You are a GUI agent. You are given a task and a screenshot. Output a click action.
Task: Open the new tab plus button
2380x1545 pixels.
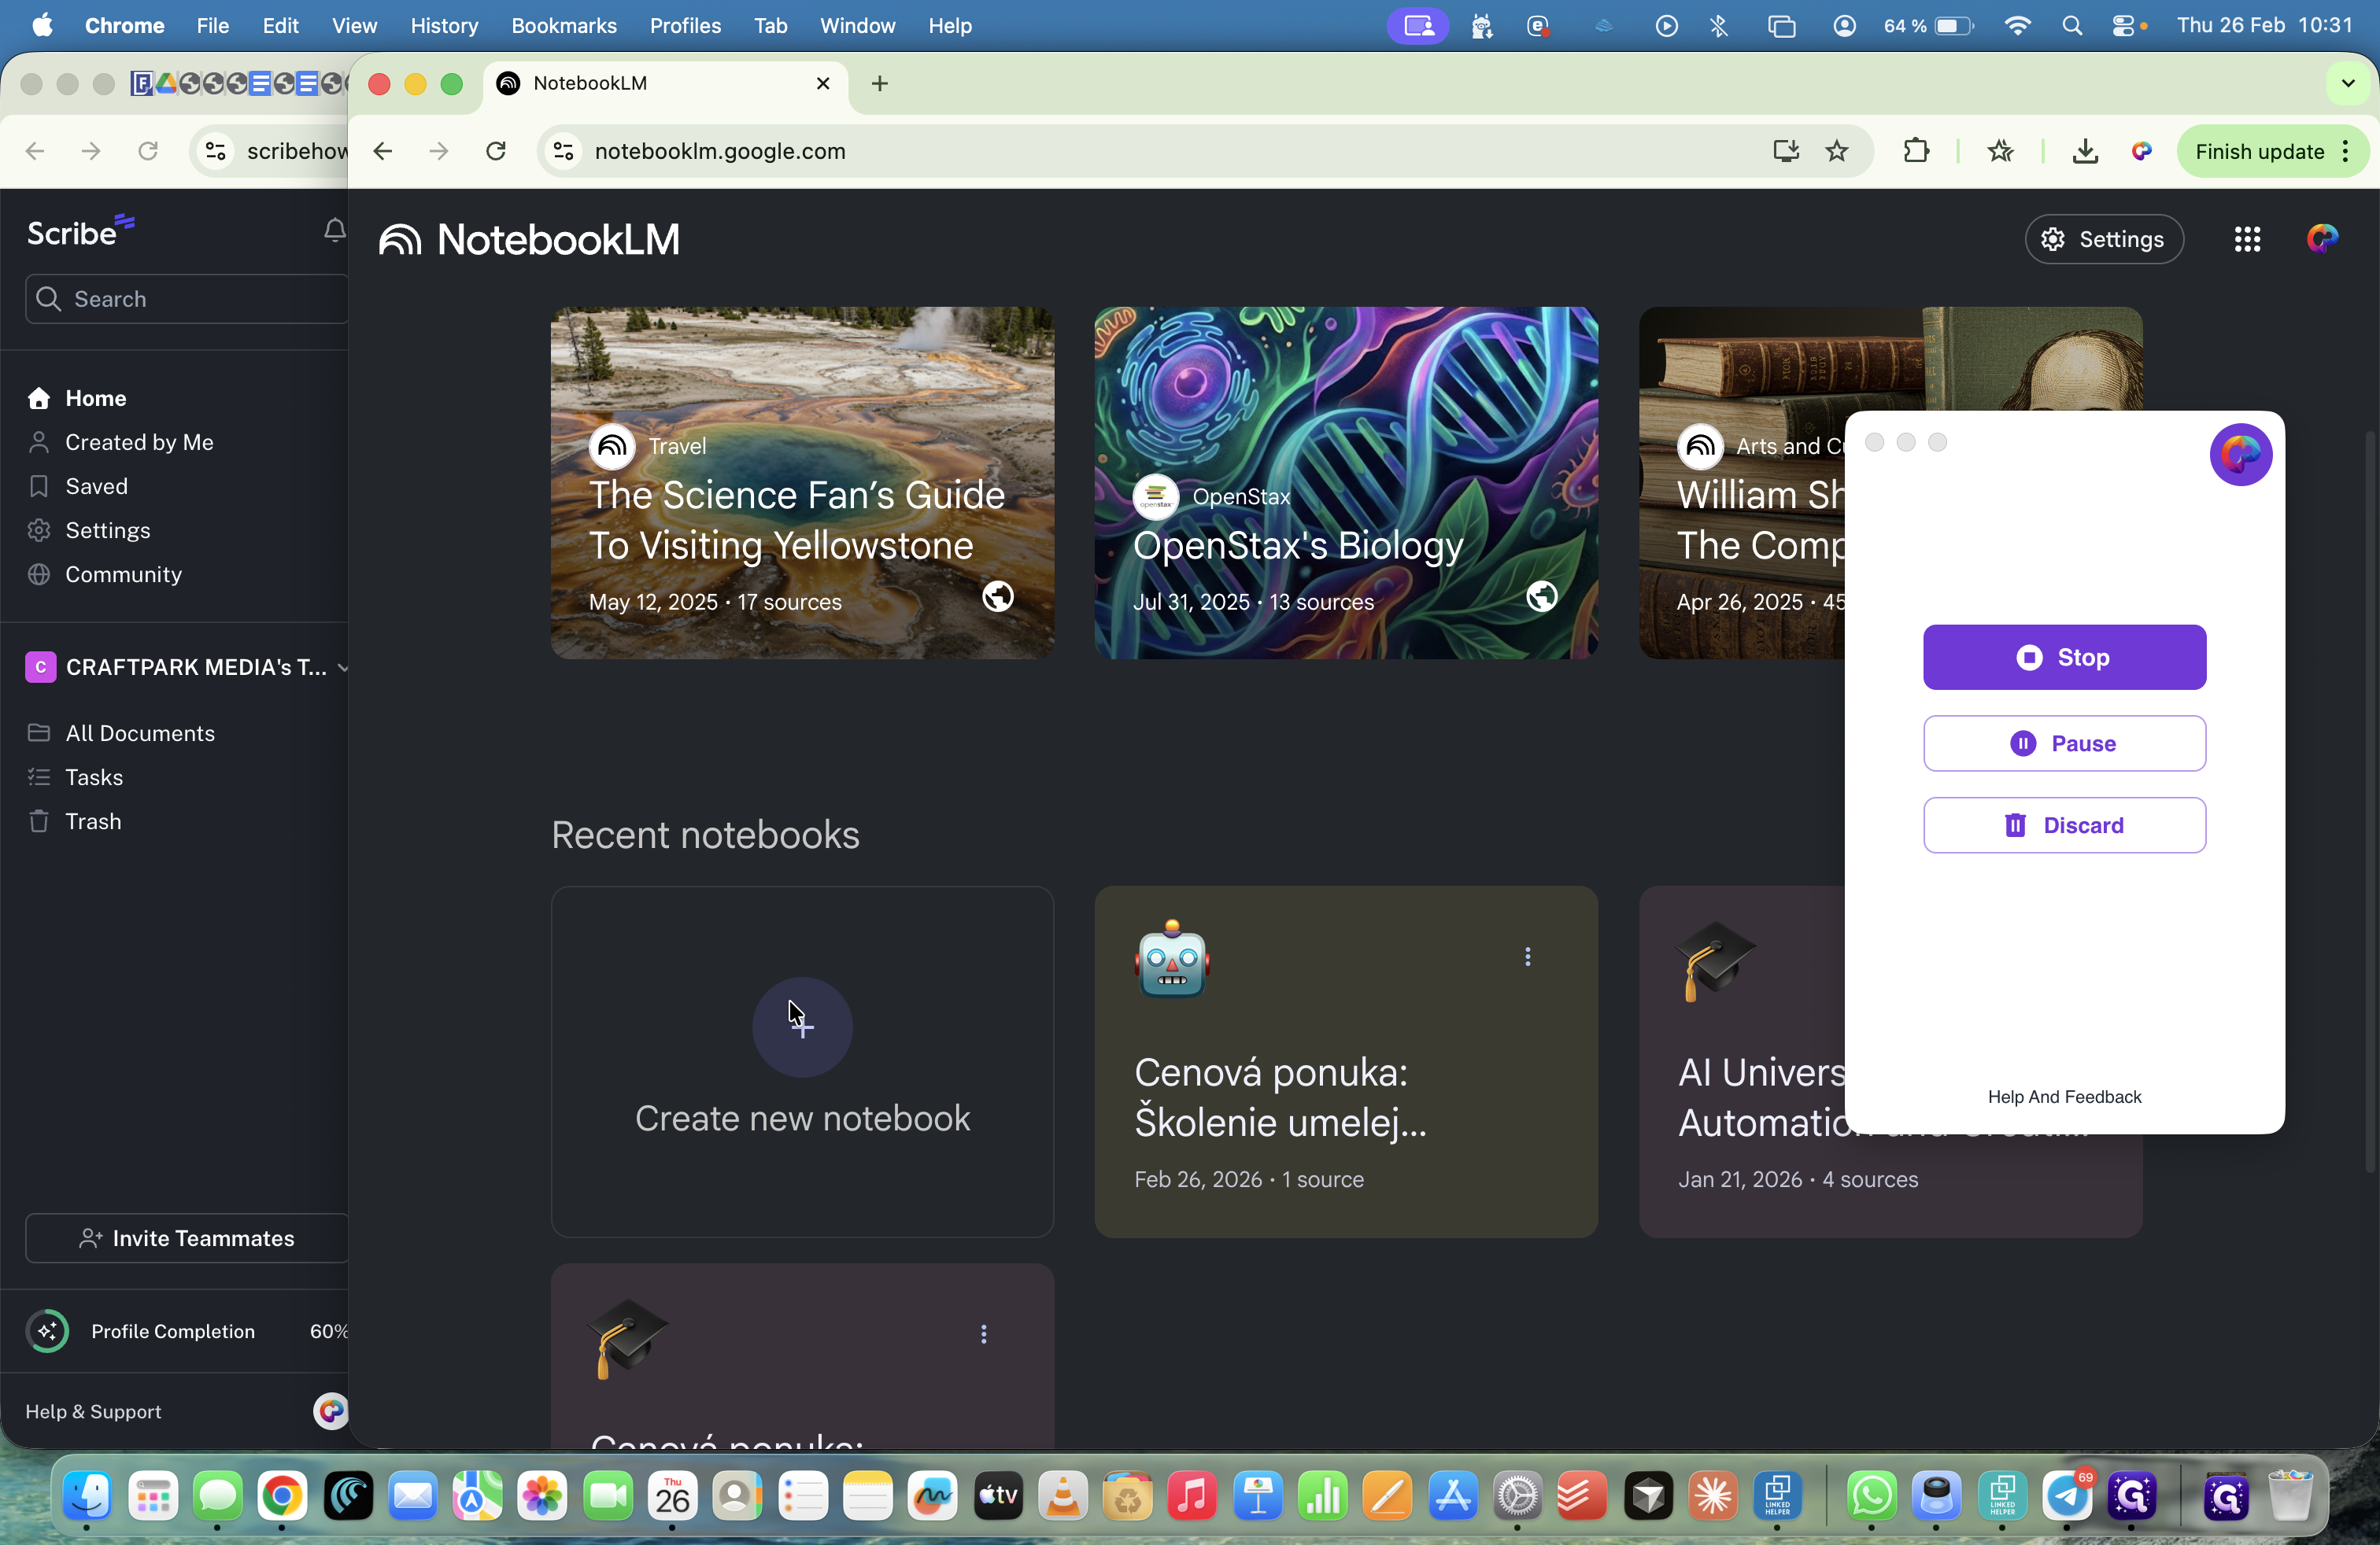click(879, 84)
